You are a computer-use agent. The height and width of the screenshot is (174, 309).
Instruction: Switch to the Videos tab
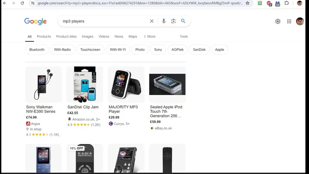104,36
